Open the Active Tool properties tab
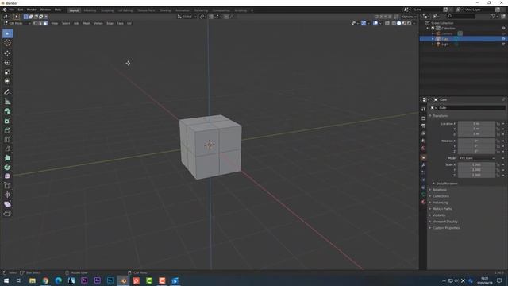 pos(423,110)
